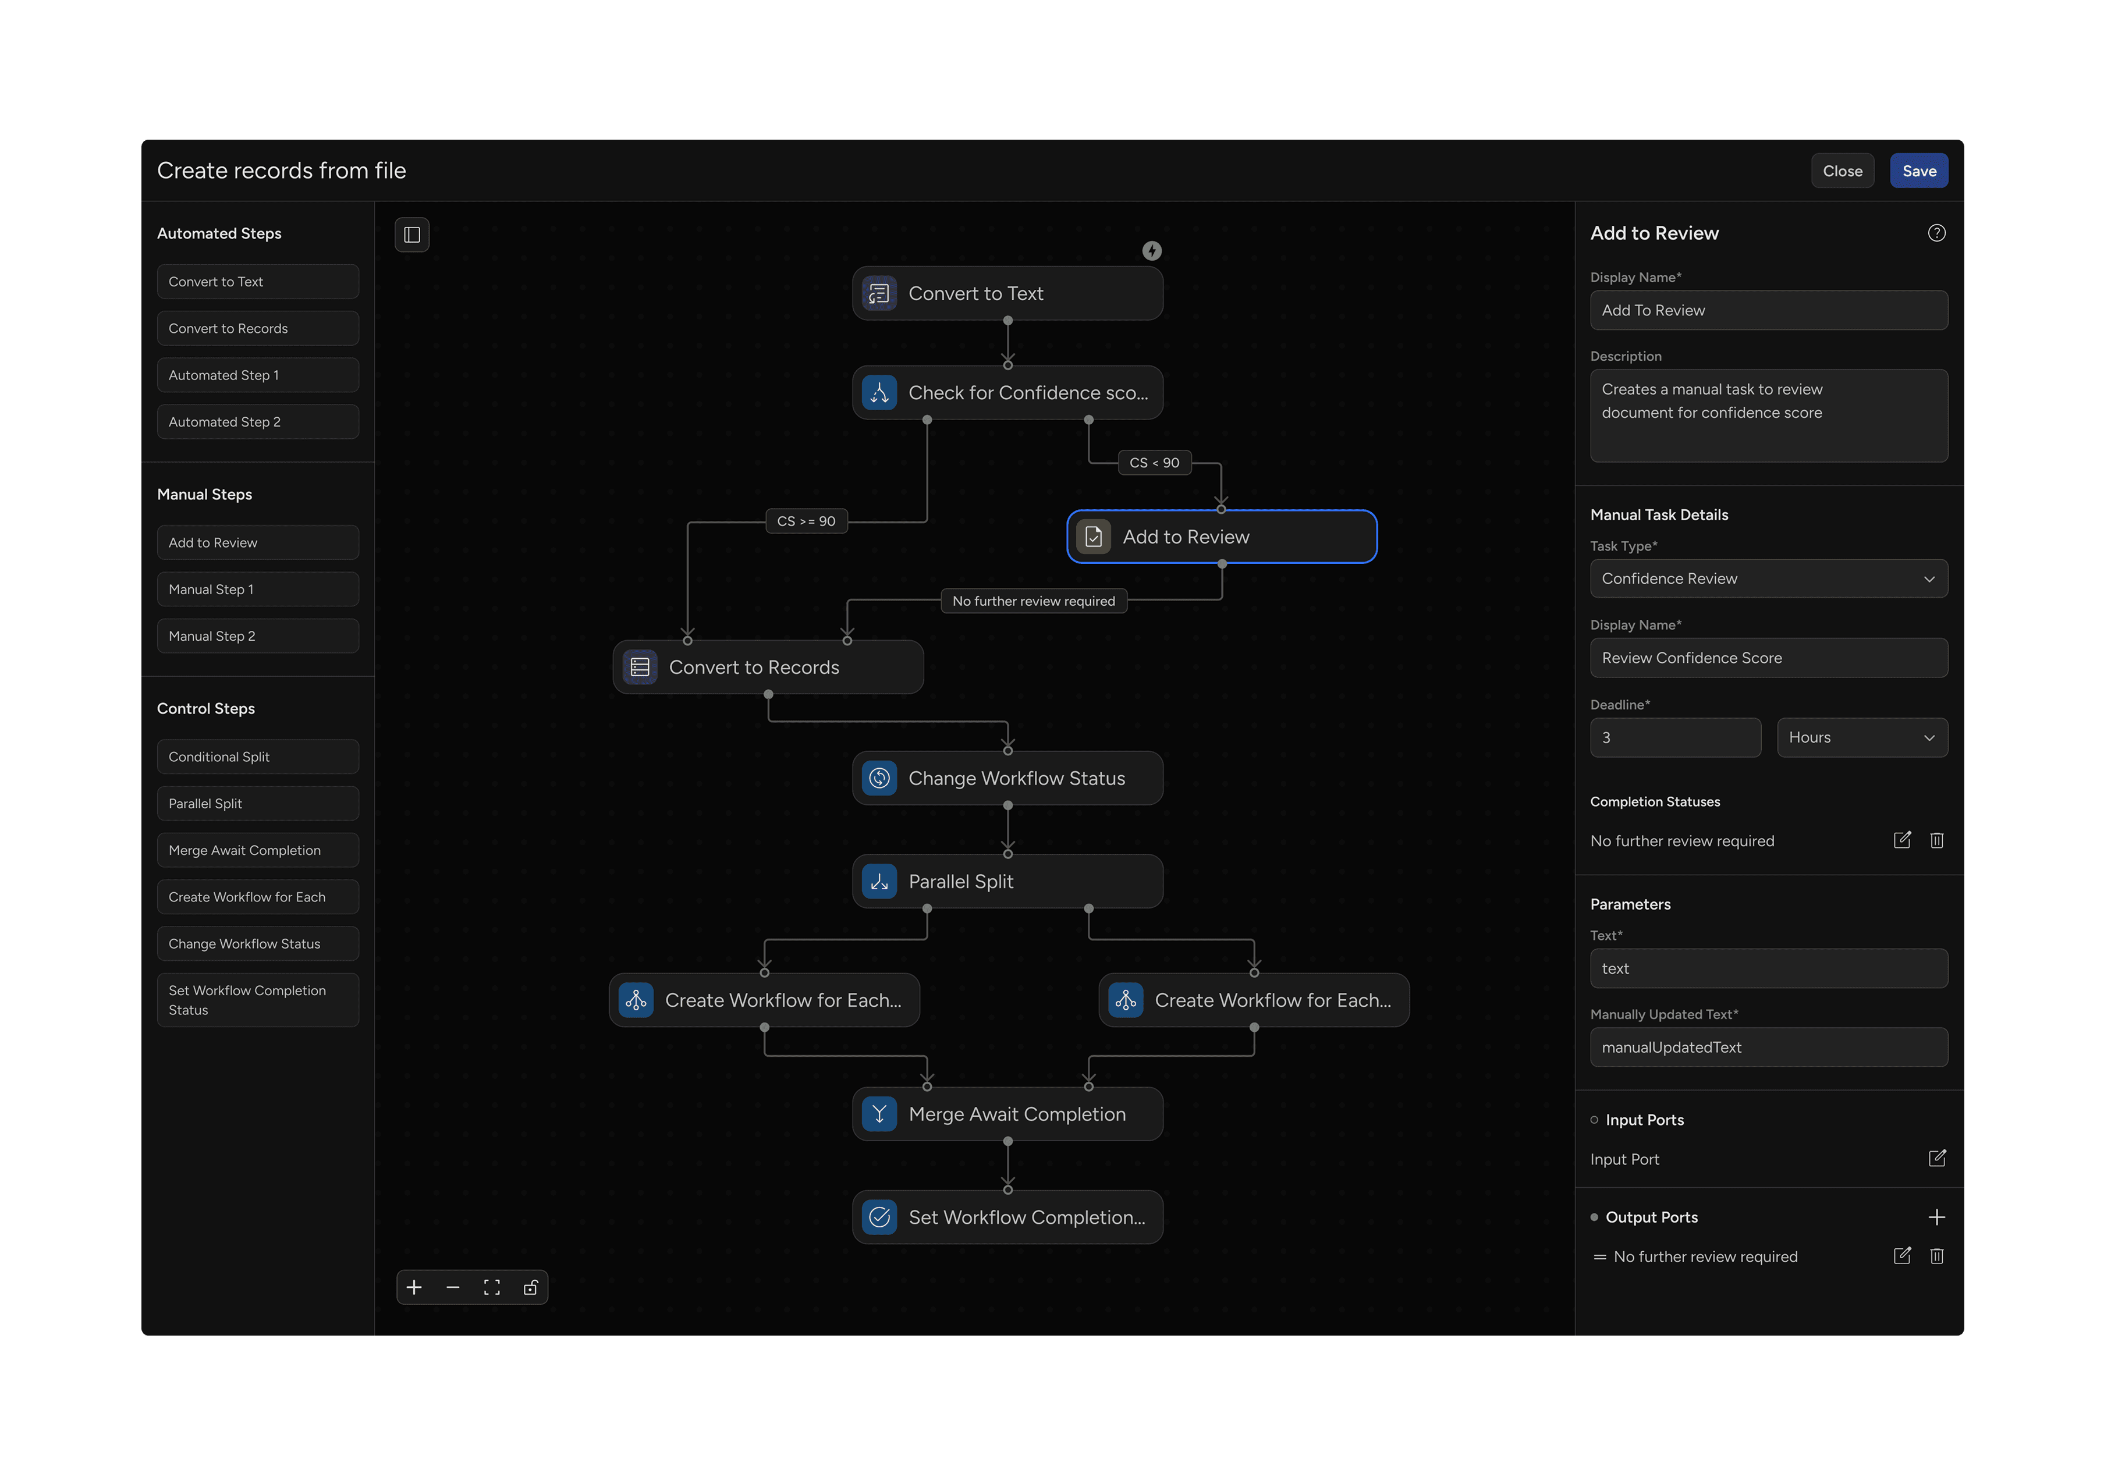Open the help icon beside Add to Review
This screenshot has width=2104, height=1477.
click(x=1936, y=233)
